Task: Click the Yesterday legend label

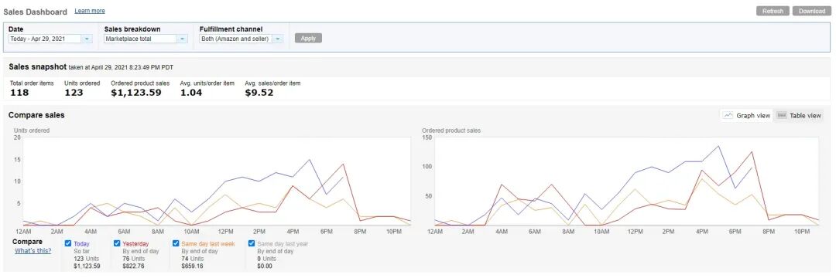Action: tap(135, 244)
